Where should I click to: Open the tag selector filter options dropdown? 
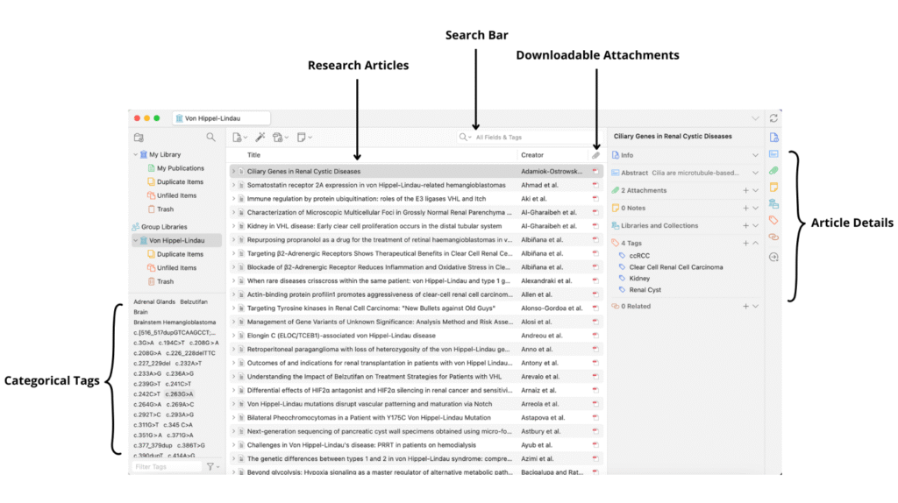click(215, 467)
